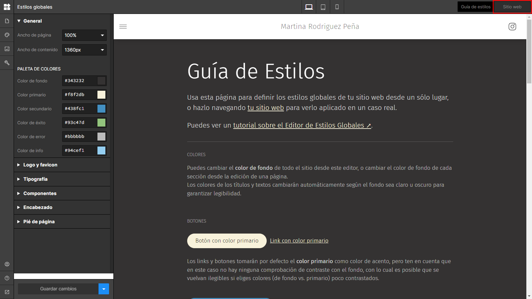Open the dashboard logo icon
This screenshot has width=532, height=299.
7,7
